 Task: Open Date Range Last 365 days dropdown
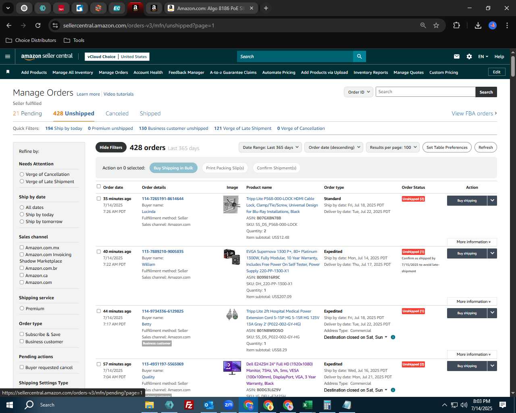pos(270,147)
